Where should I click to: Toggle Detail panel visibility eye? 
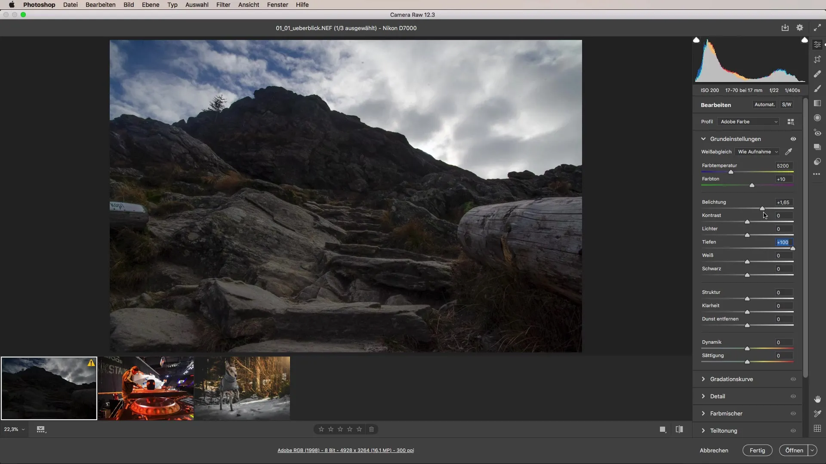[x=793, y=397]
